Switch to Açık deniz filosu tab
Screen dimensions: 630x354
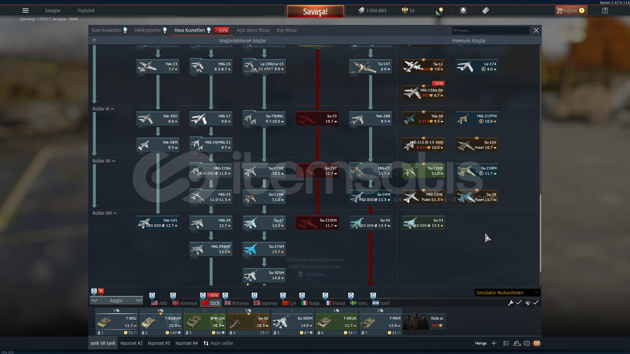coord(253,30)
